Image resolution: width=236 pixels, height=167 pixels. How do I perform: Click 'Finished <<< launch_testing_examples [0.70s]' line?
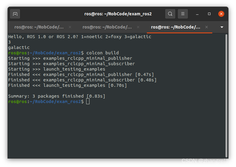[x=68, y=85]
